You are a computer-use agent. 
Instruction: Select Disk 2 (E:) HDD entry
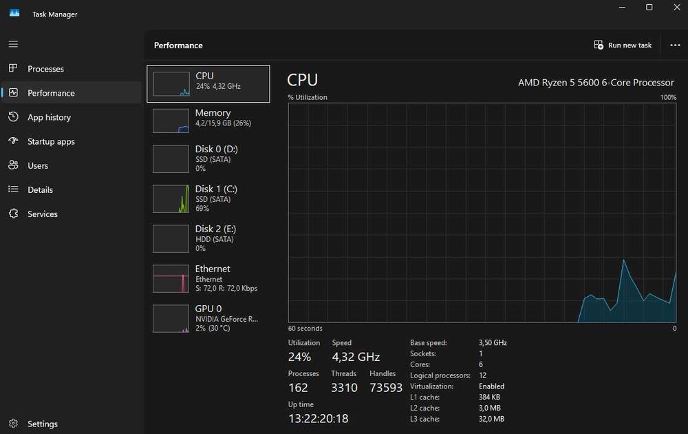click(208, 238)
